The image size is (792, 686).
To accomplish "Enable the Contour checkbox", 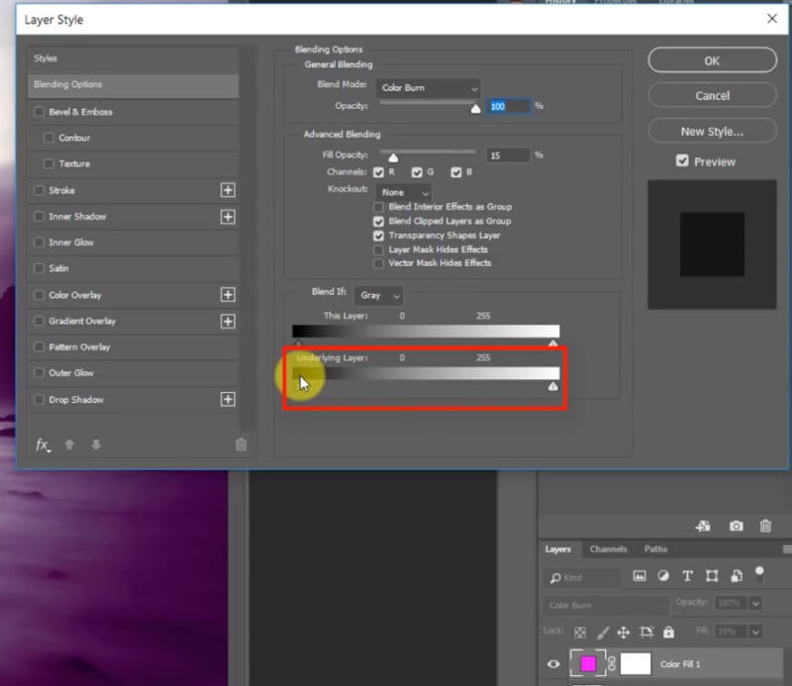I will [49, 138].
